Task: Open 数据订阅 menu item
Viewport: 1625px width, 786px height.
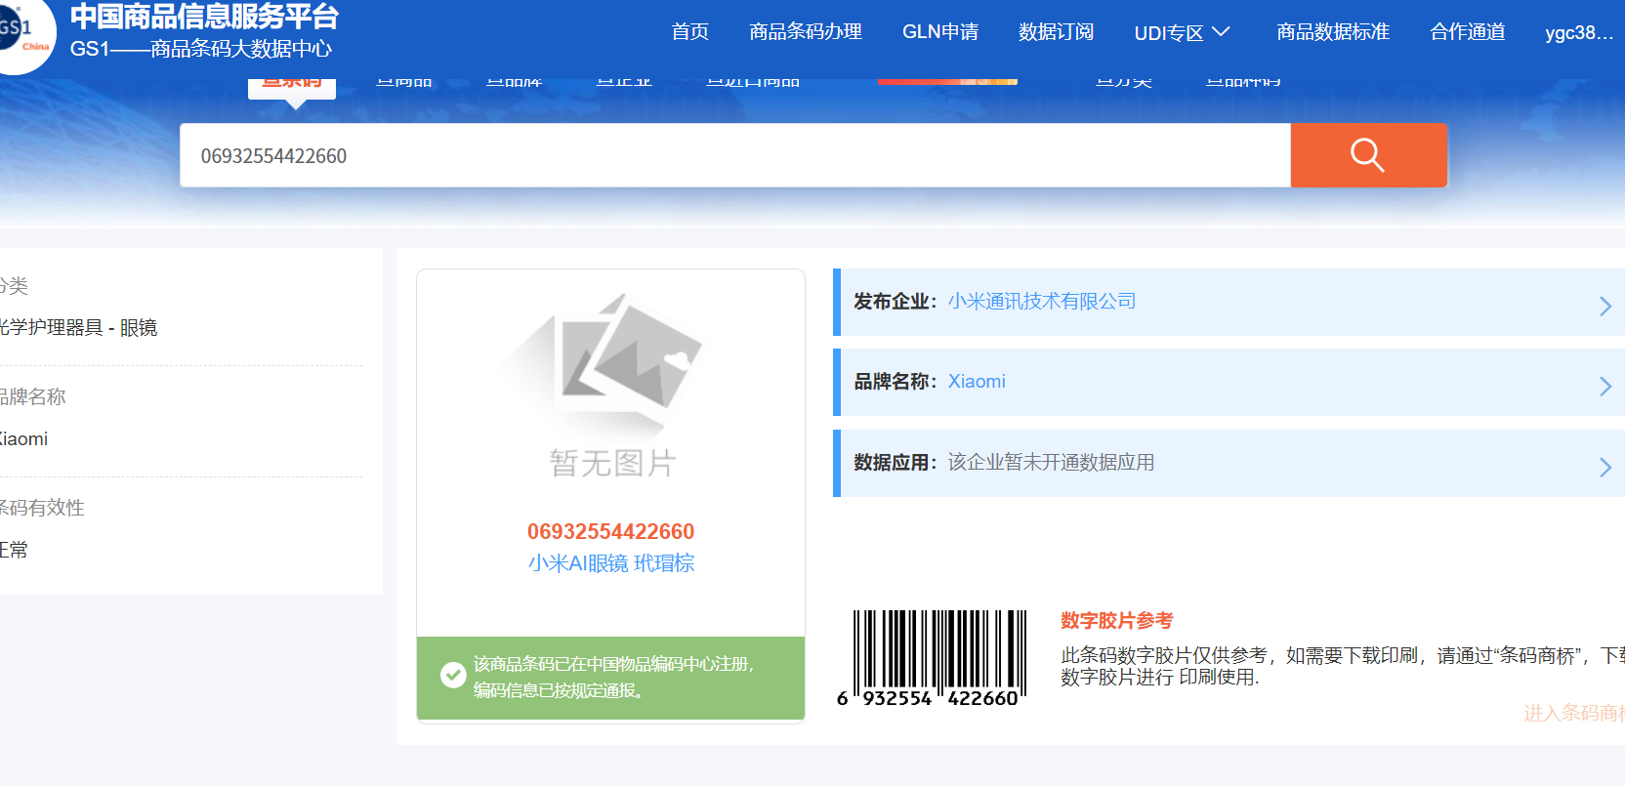Action: click(x=1057, y=31)
